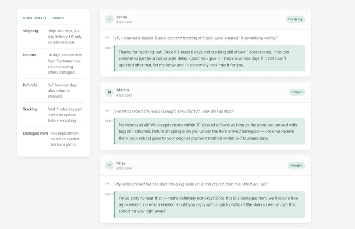Open the Shipping policy row
The width and height of the screenshot is (355, 229).
click(53, 37)
